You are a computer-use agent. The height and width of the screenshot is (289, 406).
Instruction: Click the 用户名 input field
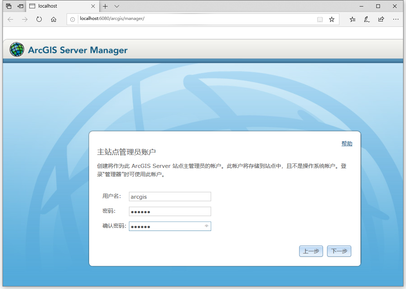(170, 197)
